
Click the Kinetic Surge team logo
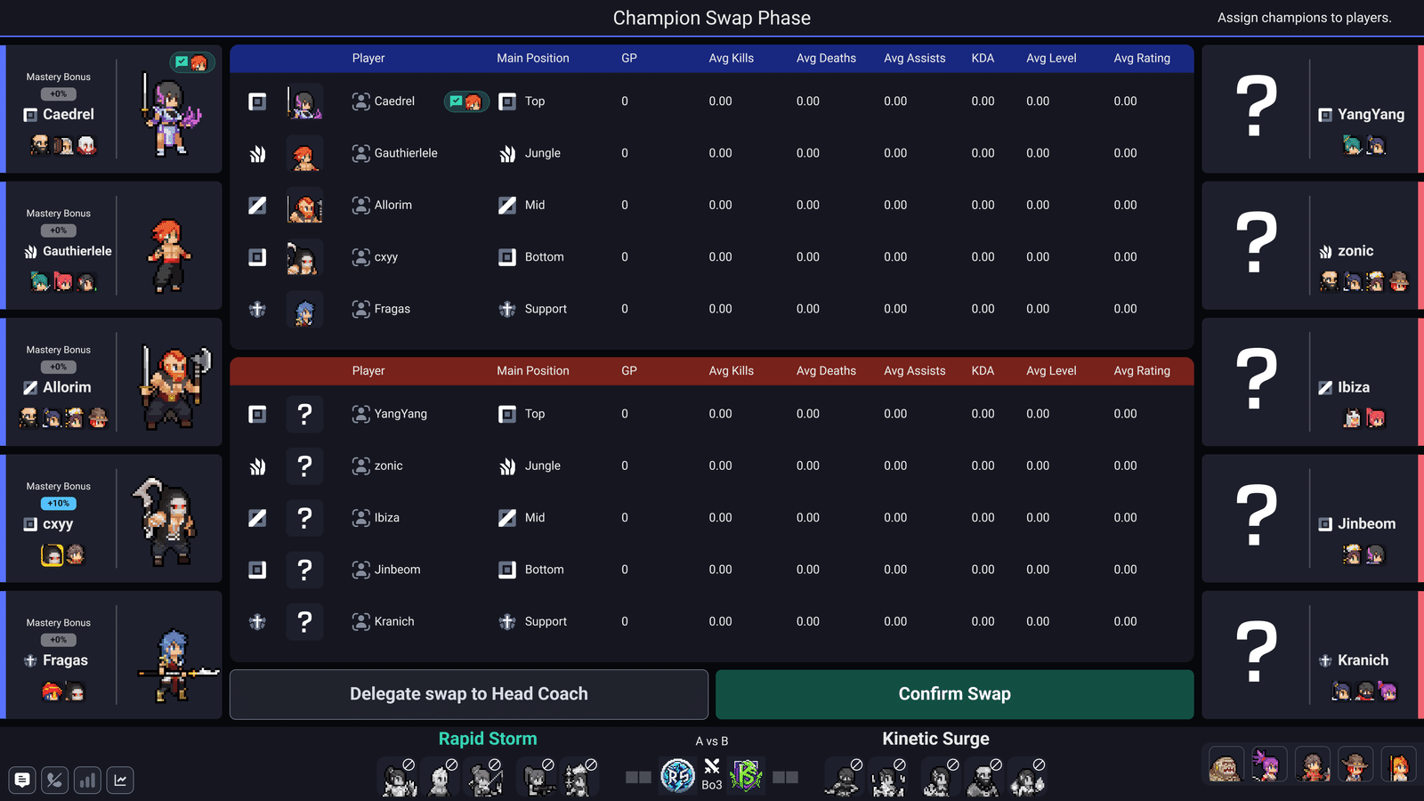click(x=746, y=776)
